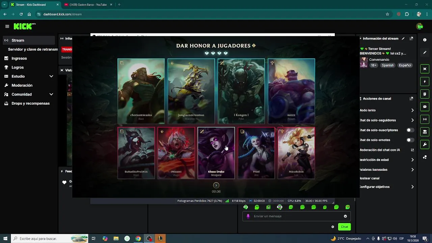
Task: Honor nszzz Braum card
Action: [x=291, y=91]
